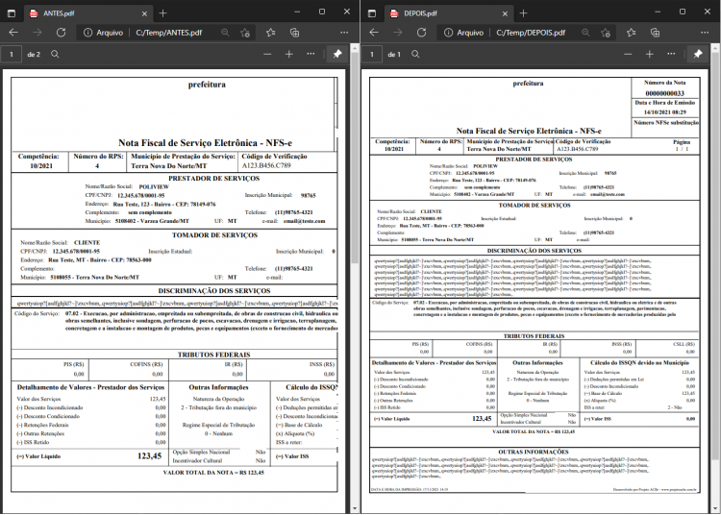Select the DEPOIS.pdf tab
721x515 pixels.
tap(448, 13)
